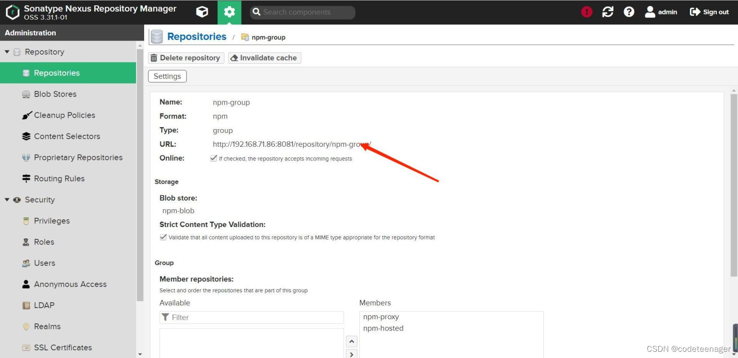Select Repositories in the sidebar
The image size is (738, 358).
pyautogui.click(x=68, y=73)
